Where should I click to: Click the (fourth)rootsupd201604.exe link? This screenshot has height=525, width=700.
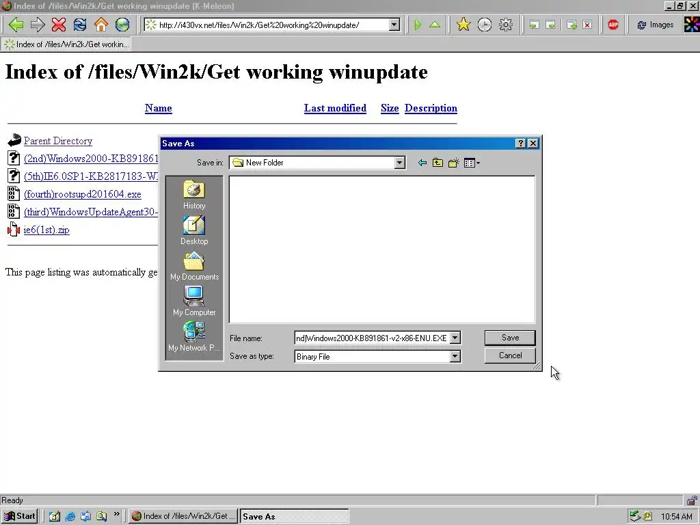(83, 194)
